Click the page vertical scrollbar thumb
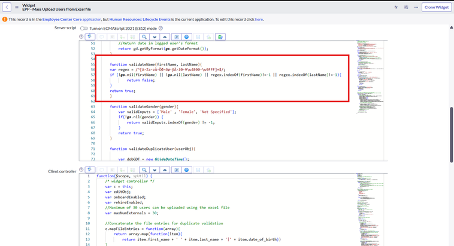 452,134
